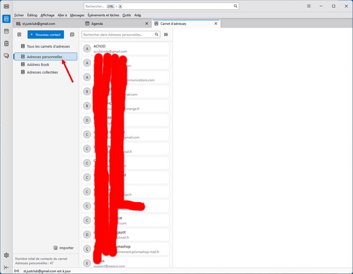This screenshot has height=274, width=353.
Task: Open Settings gear in spaces toolbar
Action: click(6, 255)
